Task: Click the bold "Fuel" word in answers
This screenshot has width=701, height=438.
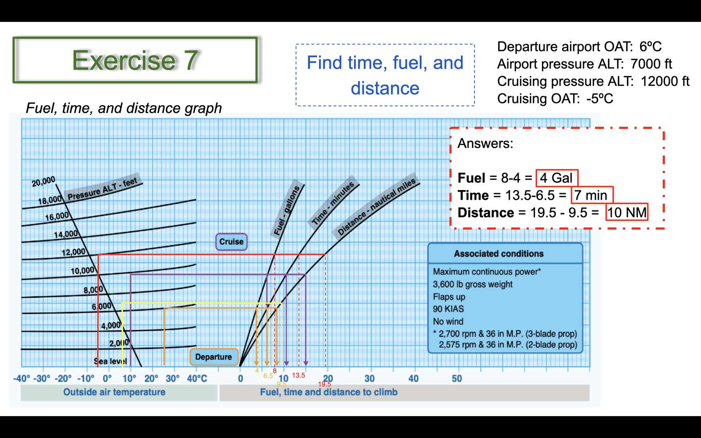Action: 471,178
